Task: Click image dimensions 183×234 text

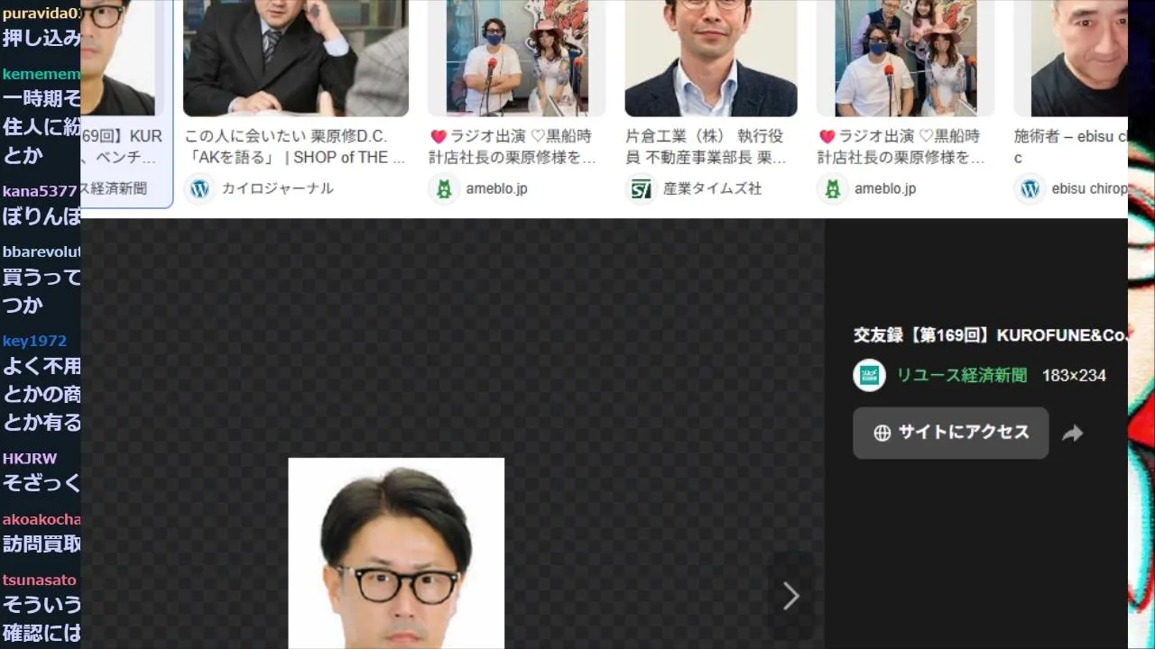Action: point(1074,375)
